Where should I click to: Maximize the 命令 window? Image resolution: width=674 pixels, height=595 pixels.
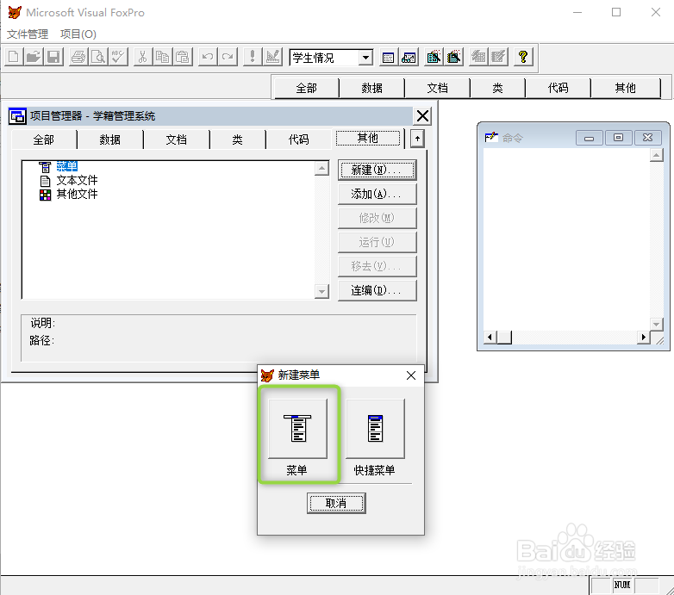coord(618,138)
